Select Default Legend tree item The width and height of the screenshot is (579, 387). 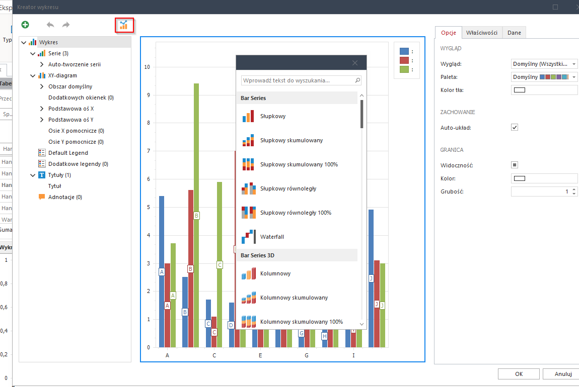click(68, 153)
